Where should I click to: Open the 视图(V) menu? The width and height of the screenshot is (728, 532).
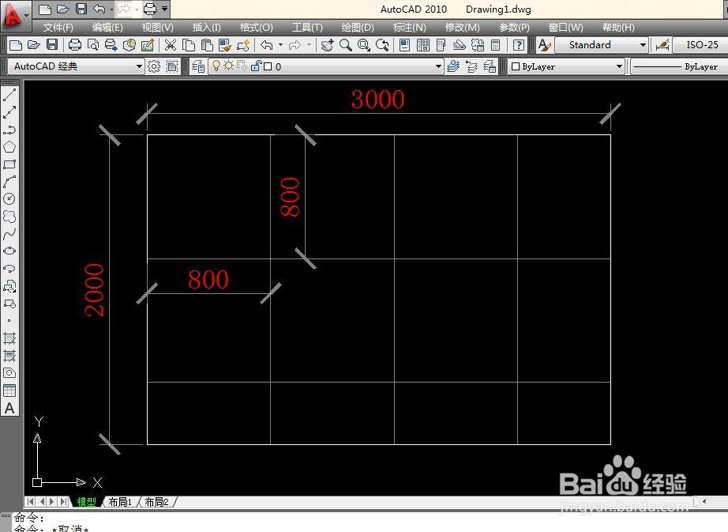coord(157,28)
